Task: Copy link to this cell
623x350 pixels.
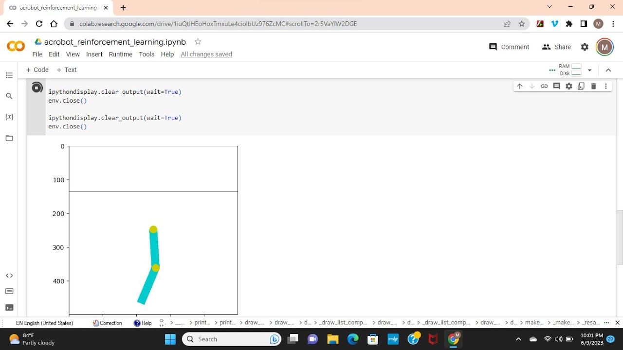Action: coord(544,86)
